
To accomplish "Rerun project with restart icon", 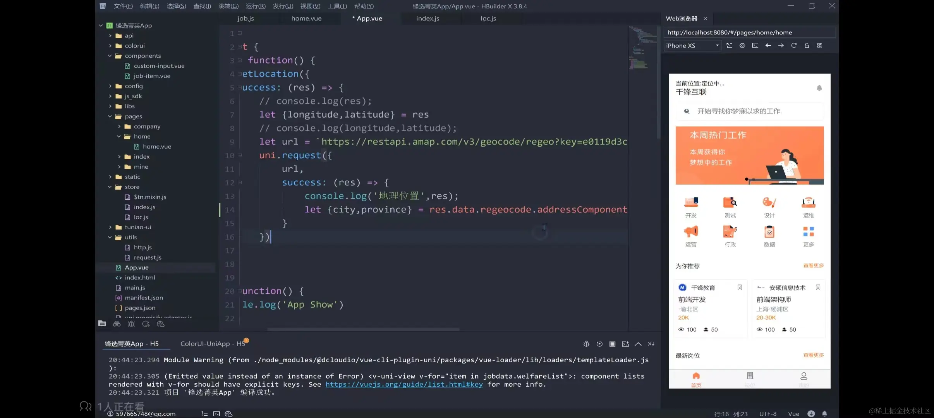I will [599, 344].
